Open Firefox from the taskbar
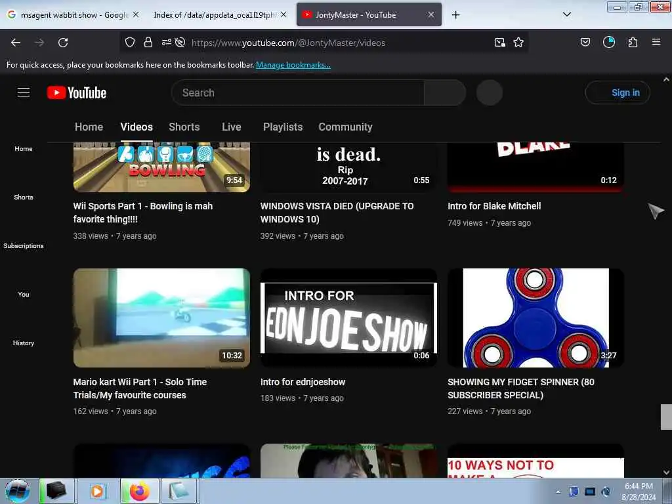This screenshot has height=504, width=672. click(x=140, y=491)
